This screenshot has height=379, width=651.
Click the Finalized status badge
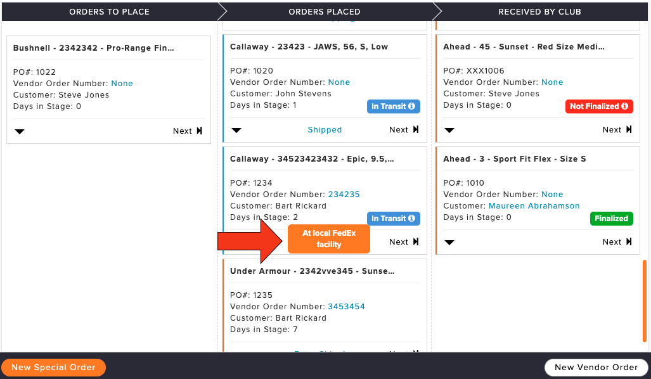[612, 219]
